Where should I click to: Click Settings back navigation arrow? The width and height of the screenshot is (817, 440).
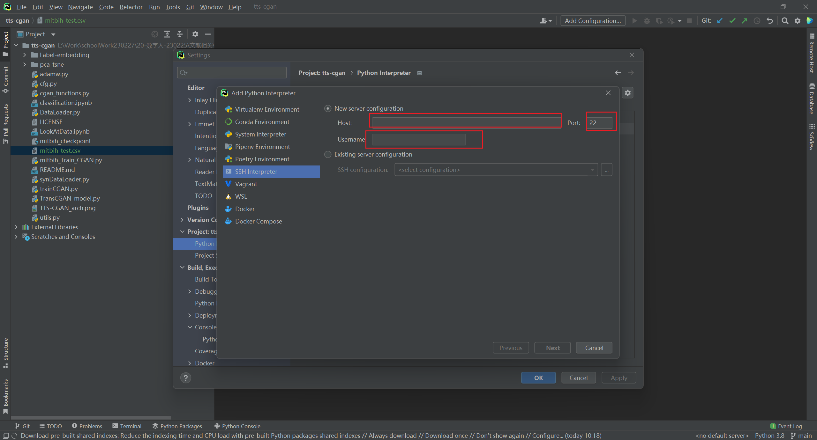pyautogui.click(x=618, y=73)
